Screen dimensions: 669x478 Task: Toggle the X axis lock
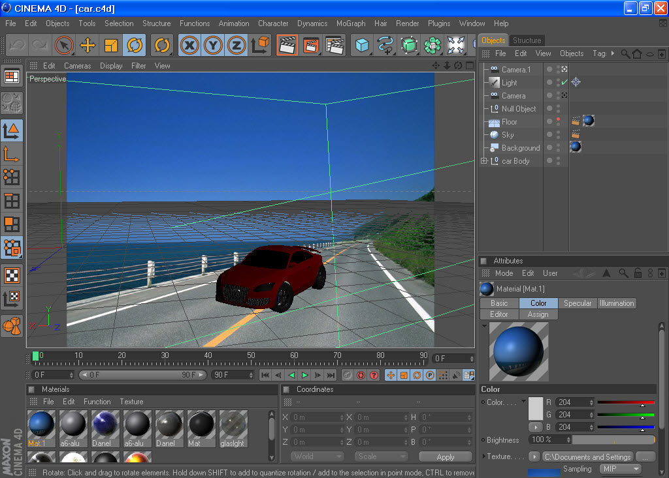click(x=189, y=45)
